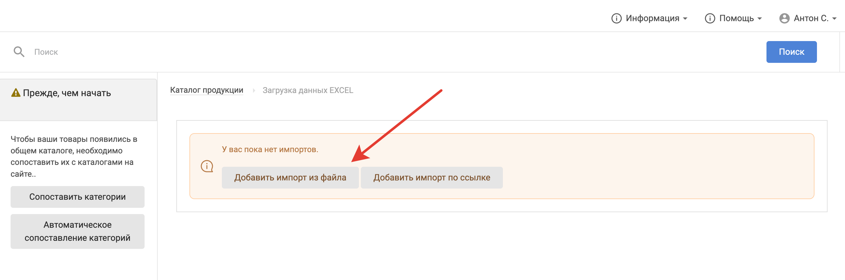Click the blue Поиск button
This screenshot has width=845, height=280.
click(x=791, y=52)
